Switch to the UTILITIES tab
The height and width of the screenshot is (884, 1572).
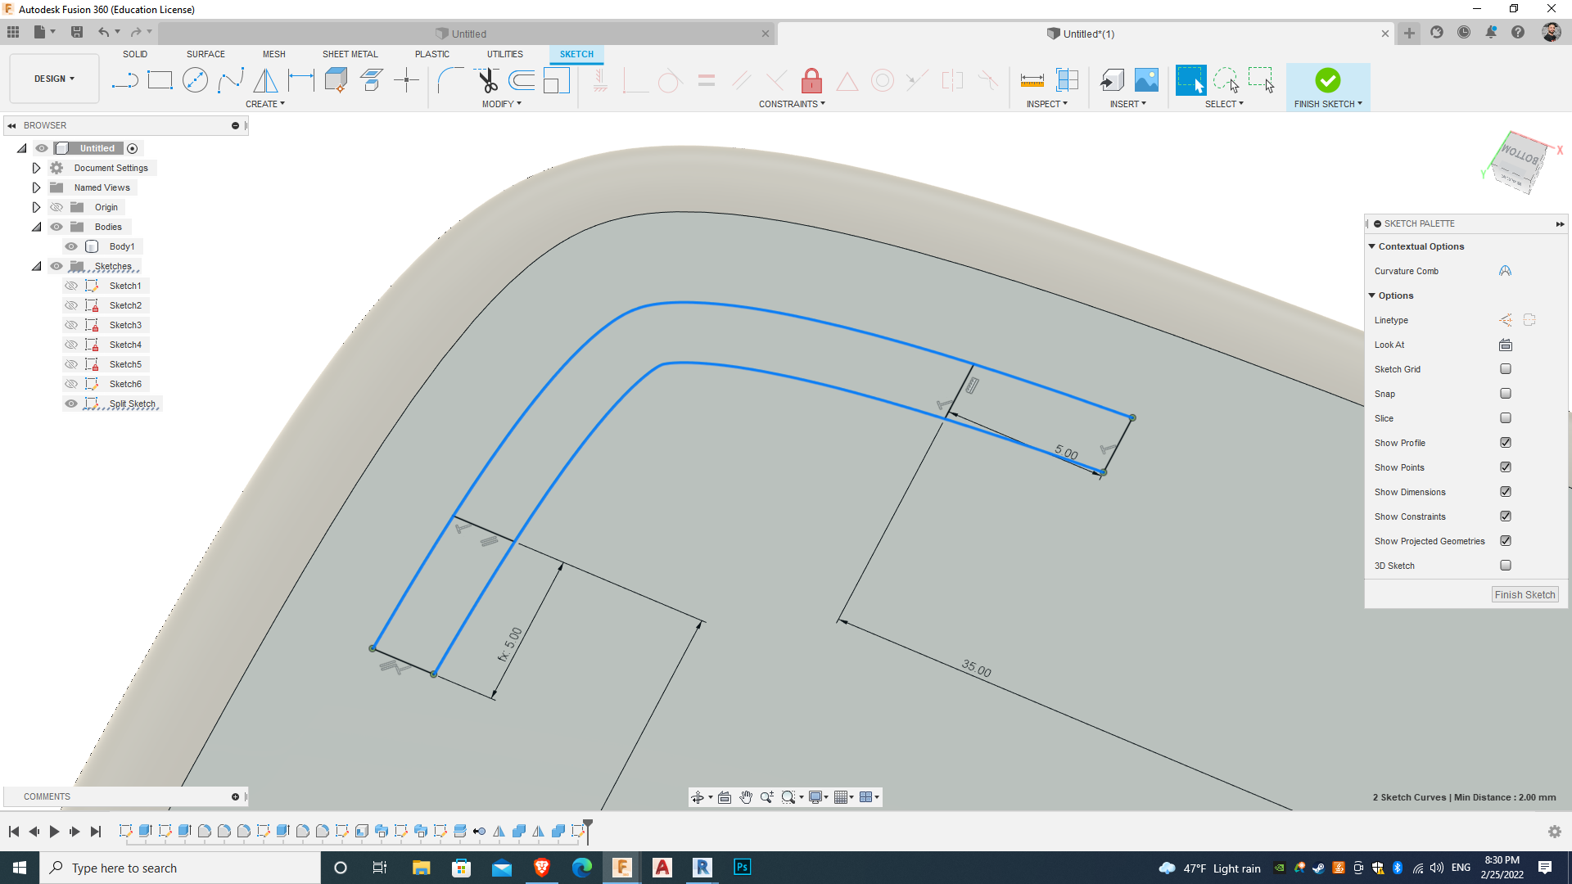[x=504, y=54]
